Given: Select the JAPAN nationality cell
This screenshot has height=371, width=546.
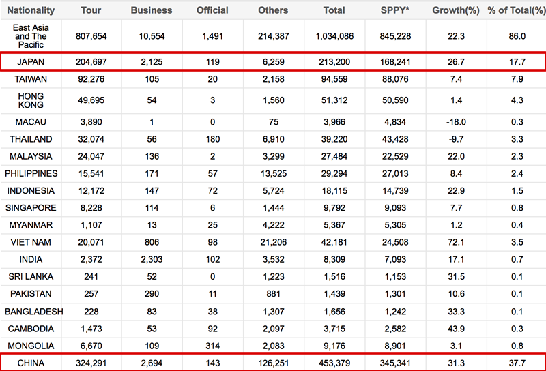Looking at the screenshot, I should [31, 62].
